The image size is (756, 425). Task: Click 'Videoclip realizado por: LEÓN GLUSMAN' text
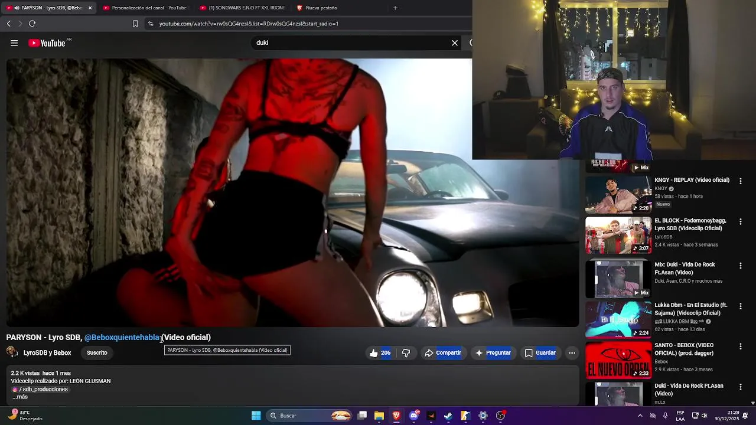tap(61, 381)
